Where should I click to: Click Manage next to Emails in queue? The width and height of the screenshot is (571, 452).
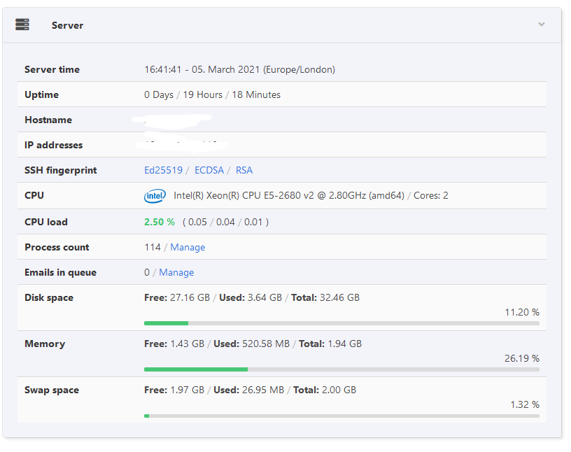click(x=176, y=272)
